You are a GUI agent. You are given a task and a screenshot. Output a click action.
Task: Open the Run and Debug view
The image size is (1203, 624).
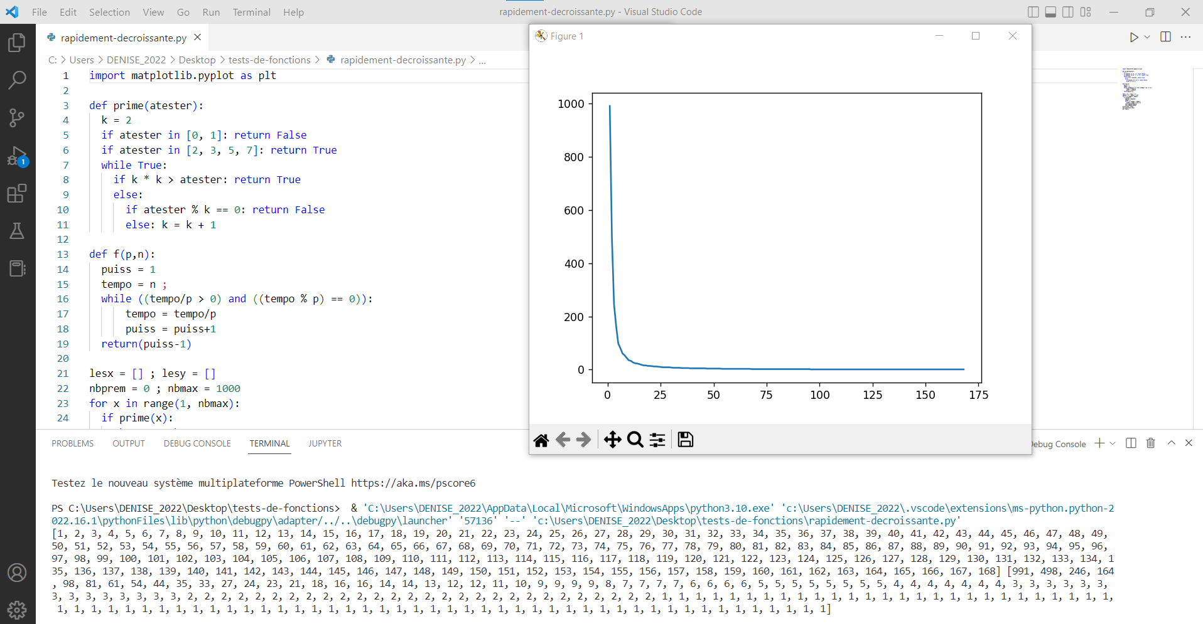click(17, 156)
